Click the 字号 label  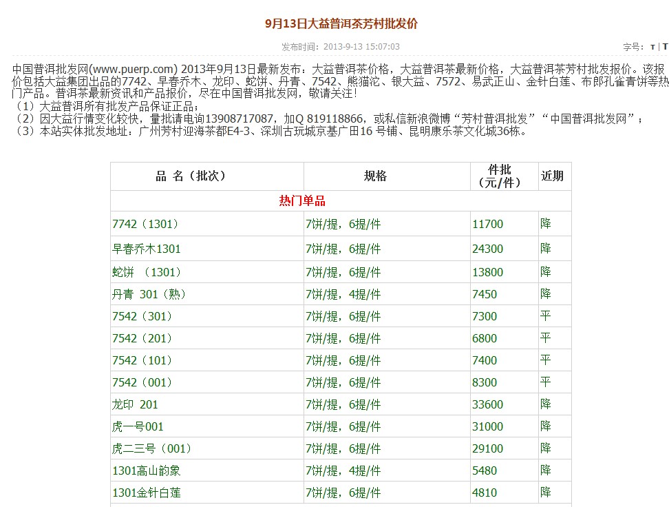pos(633,47)
